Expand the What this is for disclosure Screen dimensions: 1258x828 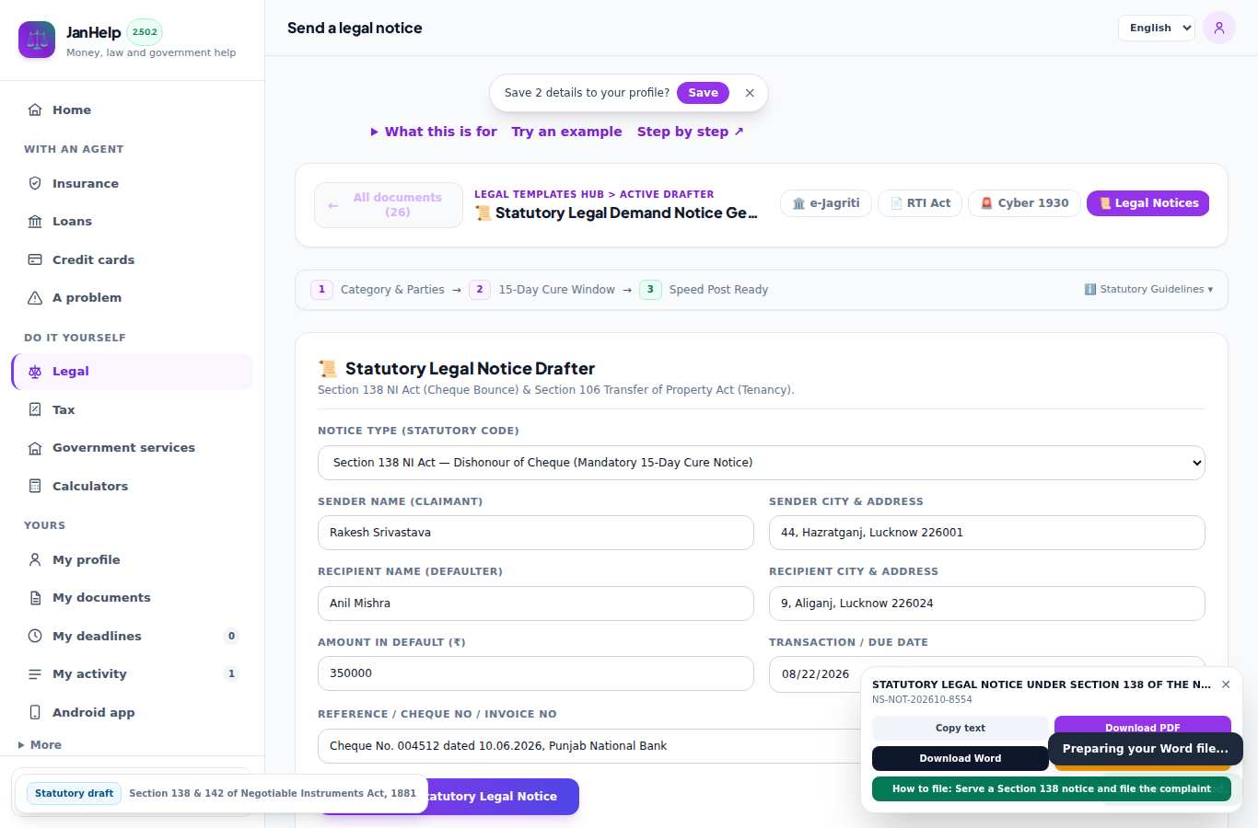[434, 132]
